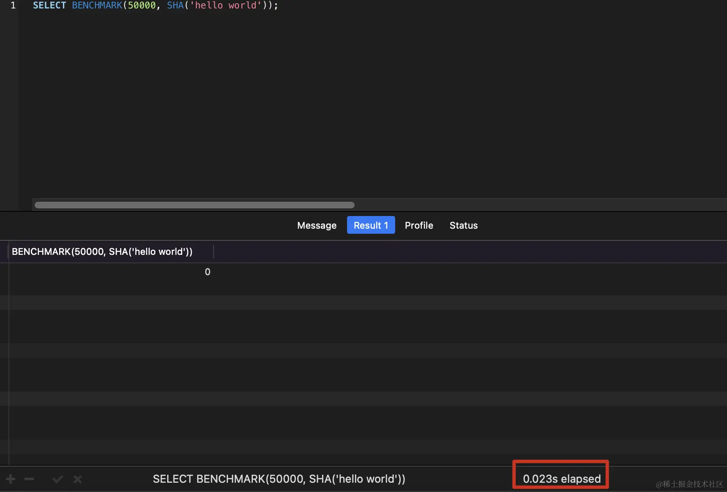The image size is (727, 492).
Task: Add a new record with the plus icon
Action: tap(11, 479)
